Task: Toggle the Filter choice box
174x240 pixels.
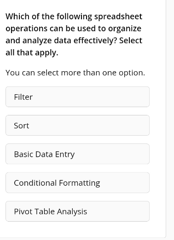Action: click(77, 97)
